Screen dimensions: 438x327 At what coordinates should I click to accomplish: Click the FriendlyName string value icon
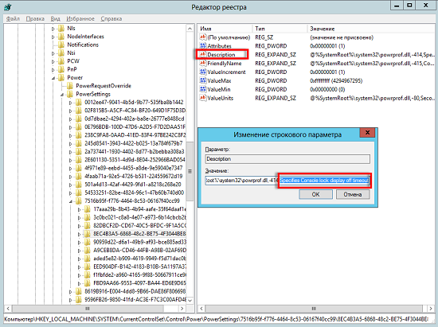click(x=203, y=63)
